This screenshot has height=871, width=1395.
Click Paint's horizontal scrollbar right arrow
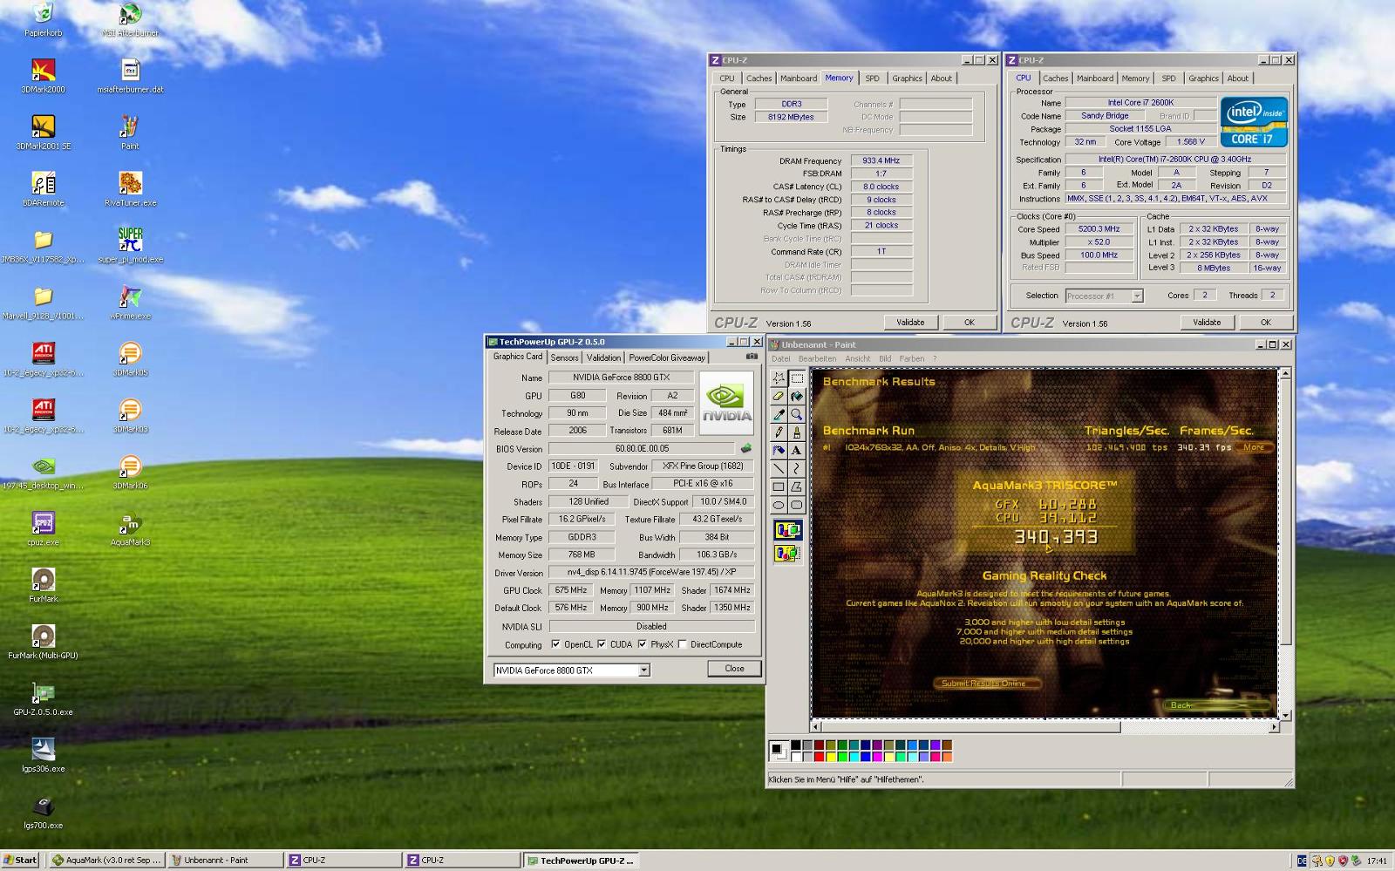pyautogui.click(x=1274, y=726)
